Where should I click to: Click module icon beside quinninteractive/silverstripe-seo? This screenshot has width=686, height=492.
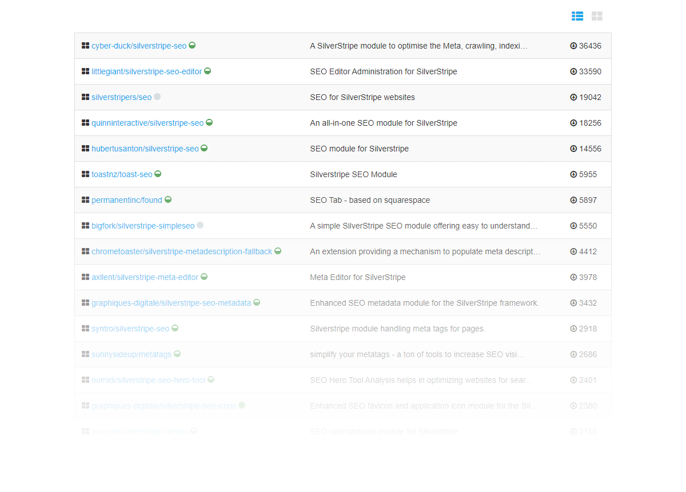pos(85,123)
